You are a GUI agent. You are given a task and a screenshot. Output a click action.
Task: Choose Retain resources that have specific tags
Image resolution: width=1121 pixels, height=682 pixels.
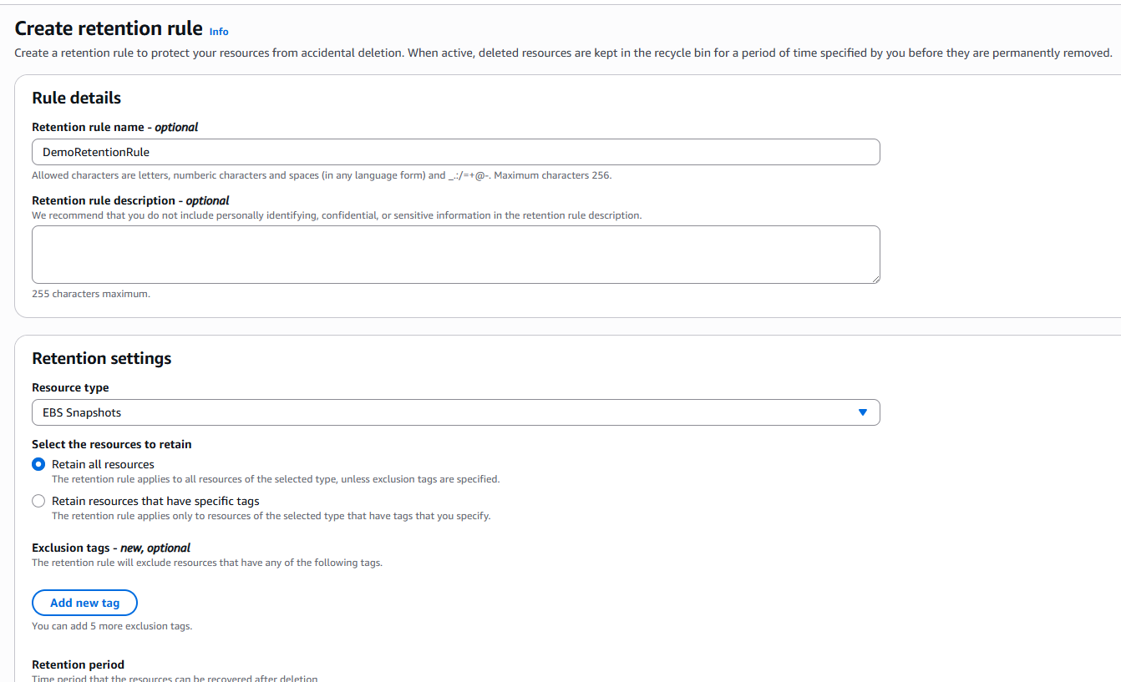click(38, 502)
